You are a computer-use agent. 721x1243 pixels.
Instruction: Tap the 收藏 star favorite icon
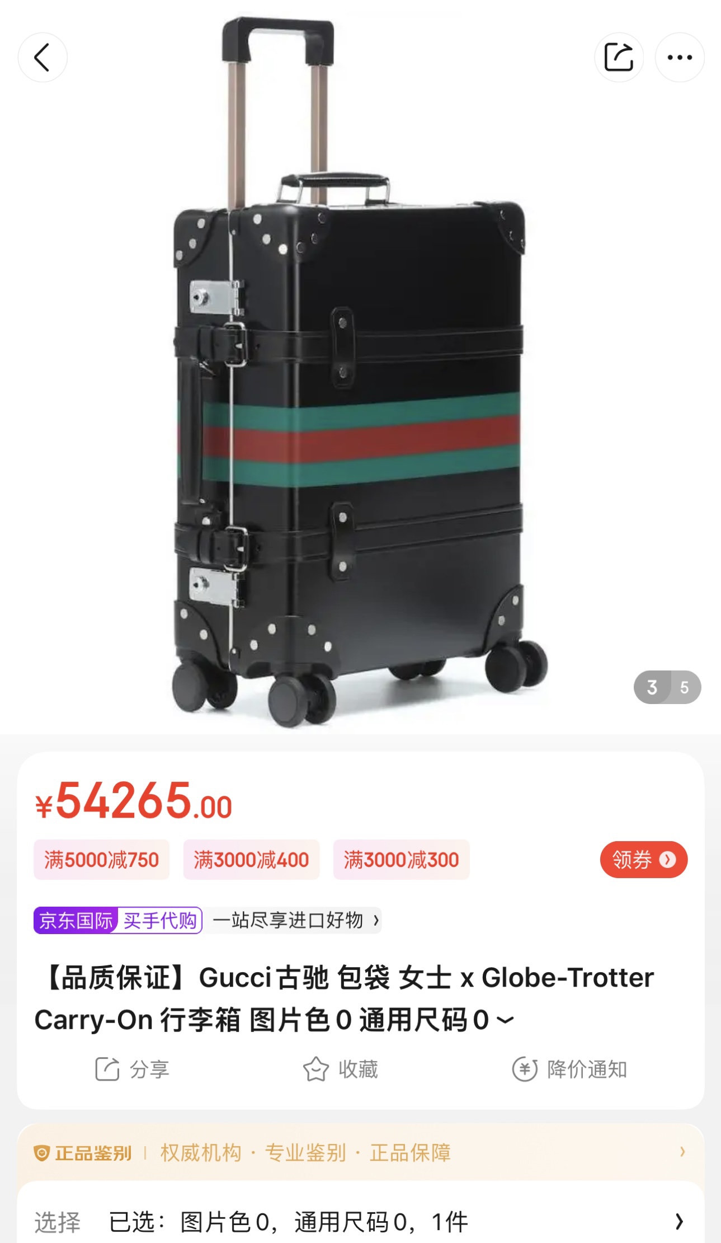(x=315, y=1069)
